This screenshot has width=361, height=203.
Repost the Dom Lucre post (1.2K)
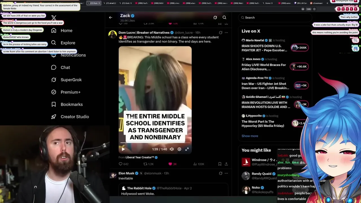click(x=149, y=164)
